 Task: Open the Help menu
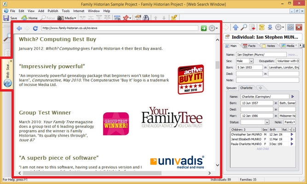(x=106, y=11)
